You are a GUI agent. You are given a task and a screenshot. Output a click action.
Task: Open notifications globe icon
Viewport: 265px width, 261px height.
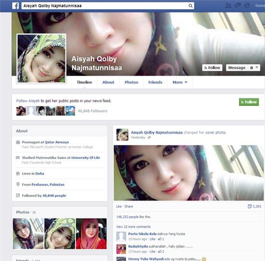click(x=247, y=5)
